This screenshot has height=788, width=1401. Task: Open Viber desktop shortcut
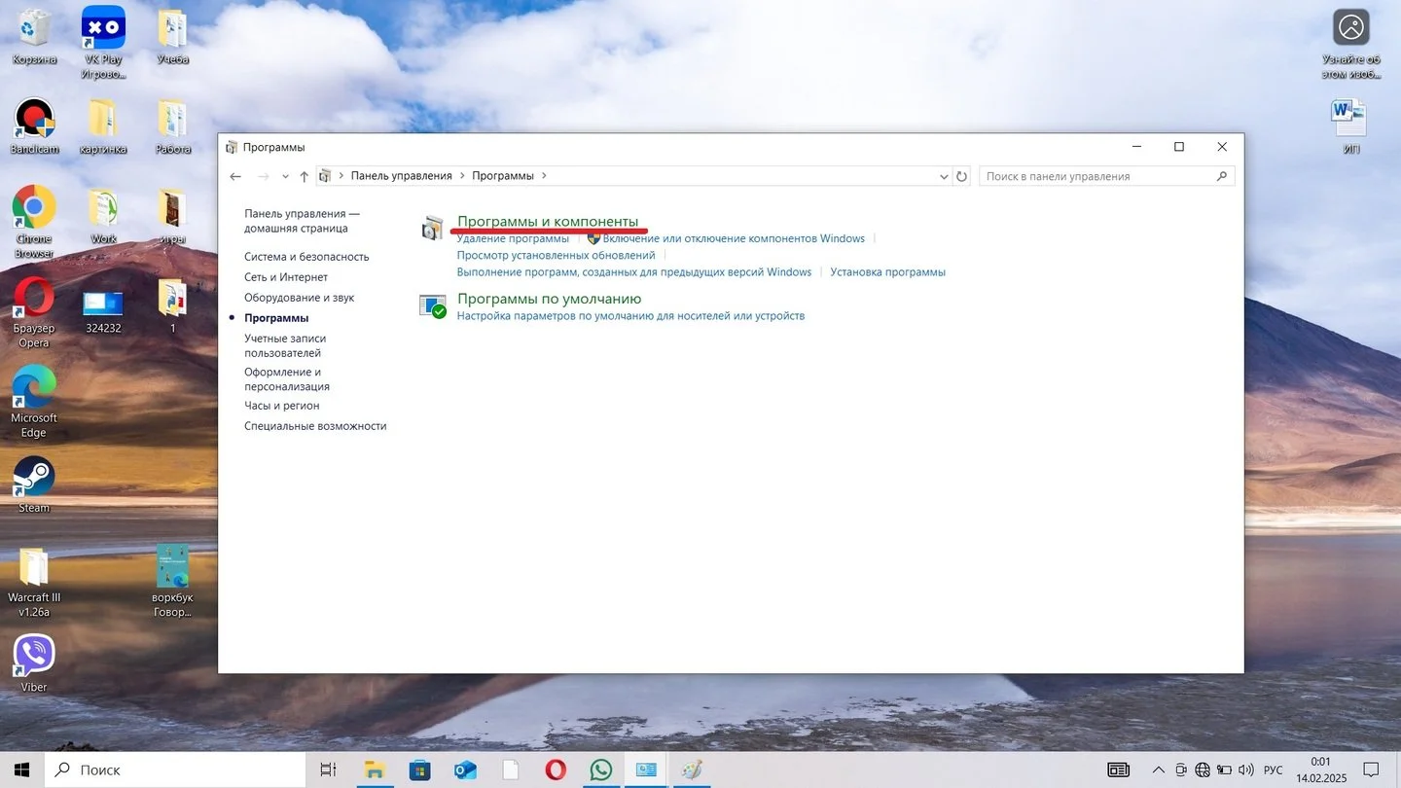coord(34,663)
